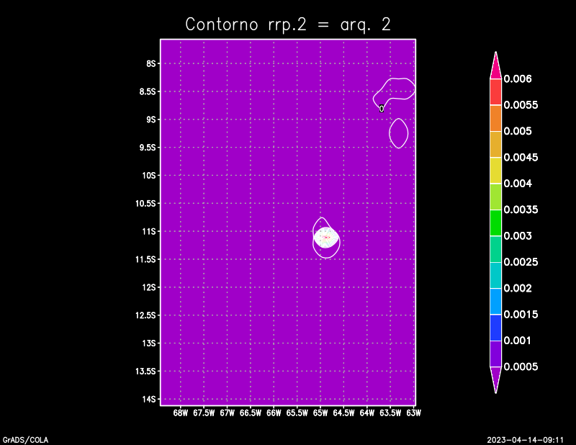Image resolution: width=576 pixels, height=445 pixels.
Task: Click the colorbar label 0.004
Action: (x=518, y=184)
